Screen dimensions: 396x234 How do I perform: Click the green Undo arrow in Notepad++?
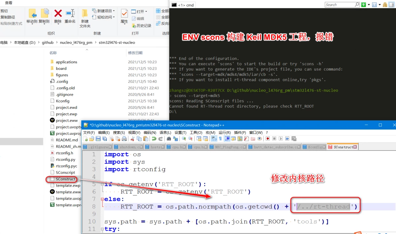(154, 139)
